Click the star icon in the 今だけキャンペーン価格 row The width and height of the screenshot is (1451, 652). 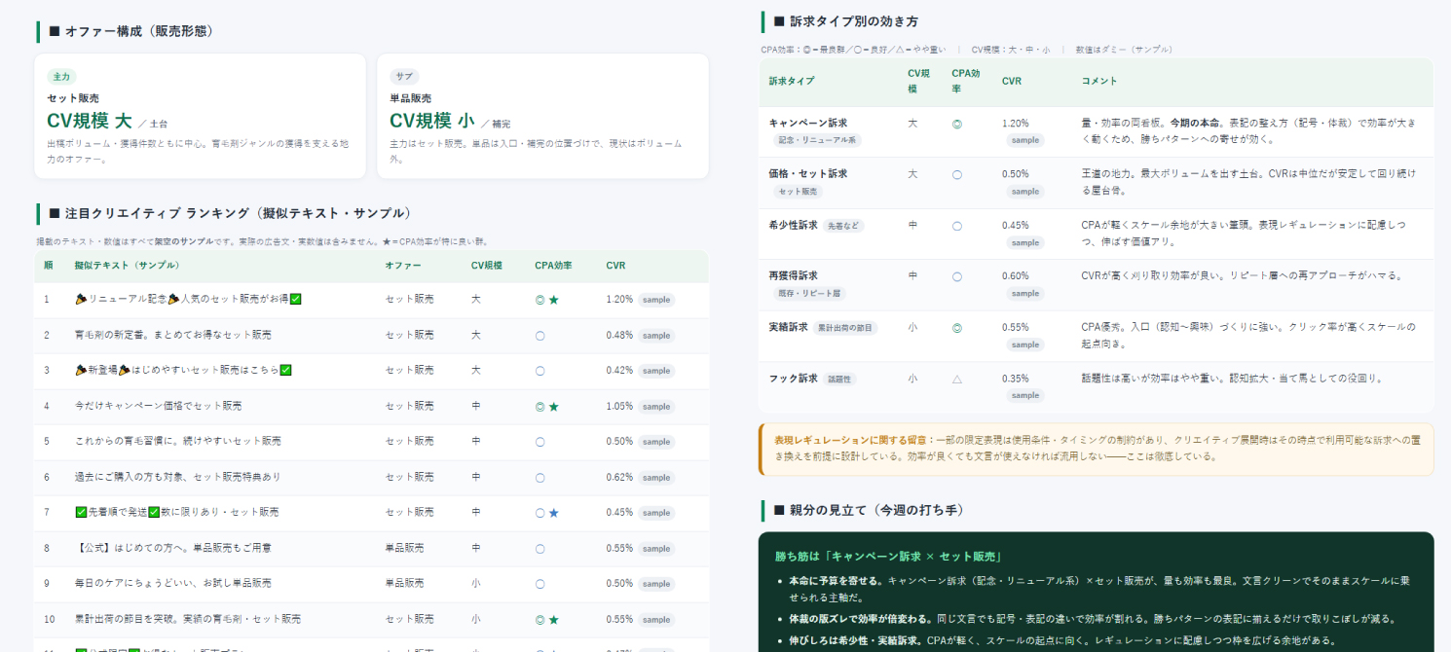(x=553, y=407)
